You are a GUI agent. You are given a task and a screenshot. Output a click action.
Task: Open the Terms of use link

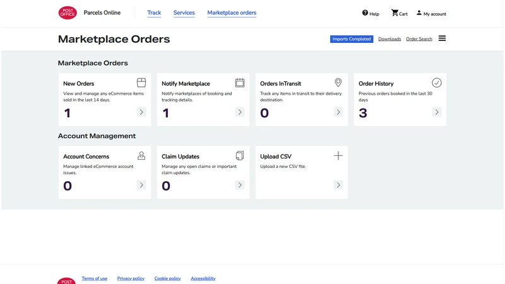point(94,278)
